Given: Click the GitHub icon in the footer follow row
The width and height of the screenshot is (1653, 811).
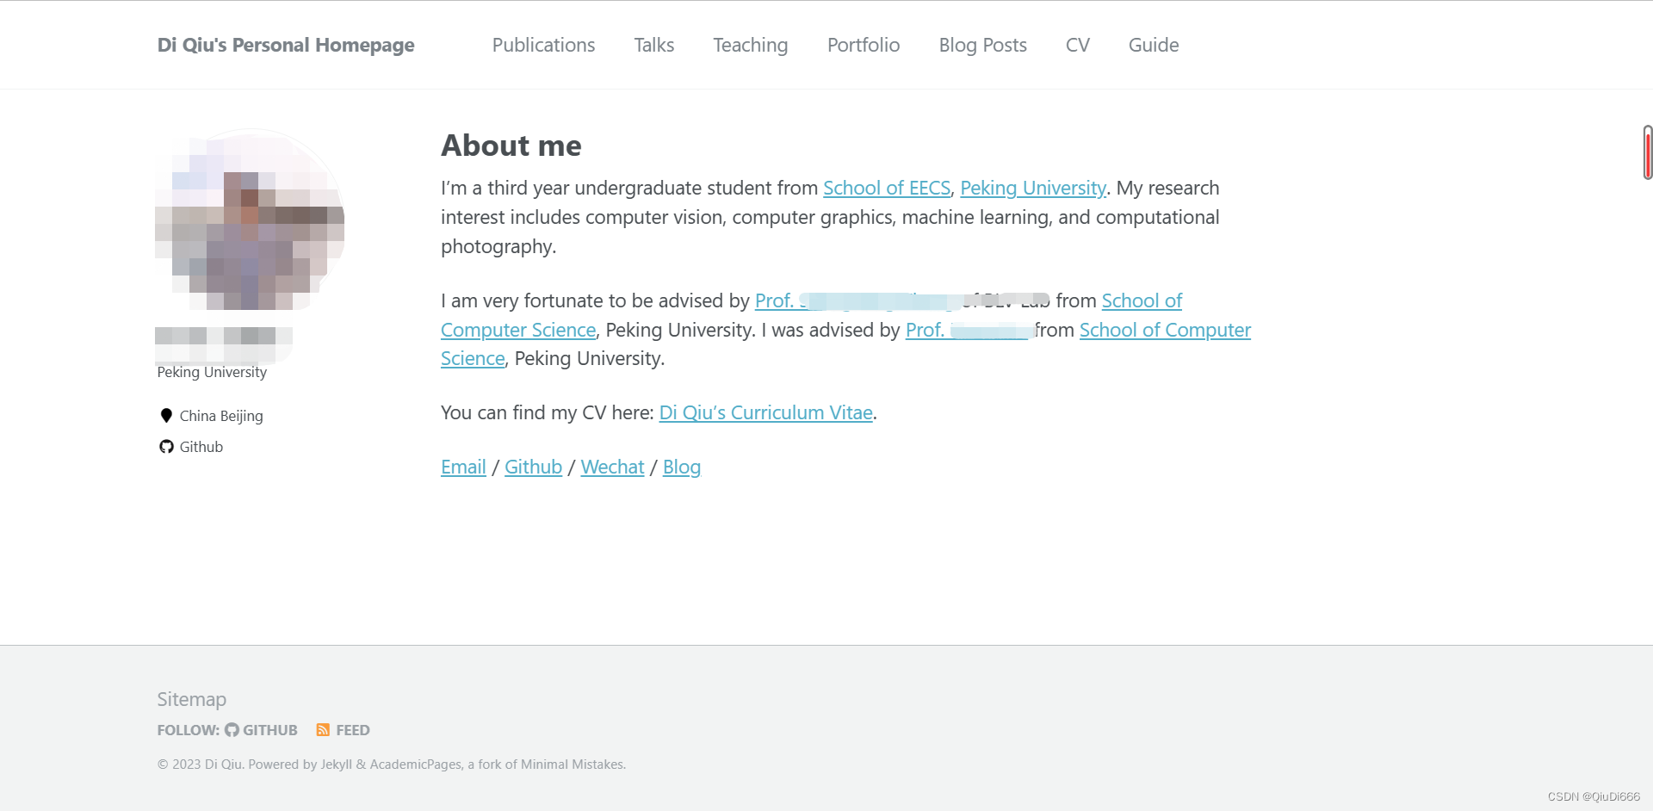Looking at the screenshot, I should (232, 730).
